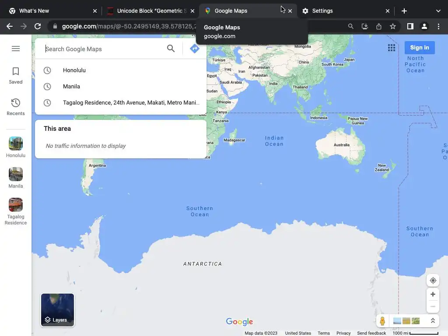The image size is (448, 336).
Task: Click the Send feedback link
Action: (x=371, y=333)
